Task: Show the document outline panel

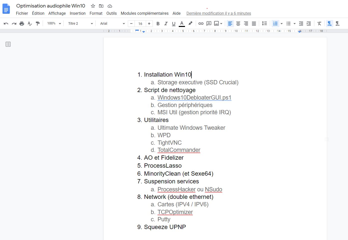Action: [x=8, y=44]
